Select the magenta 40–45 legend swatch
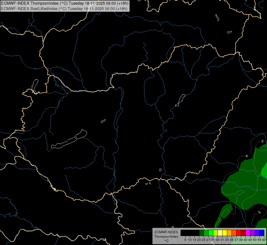The image size is (267, 245). (x=248, y=233)
